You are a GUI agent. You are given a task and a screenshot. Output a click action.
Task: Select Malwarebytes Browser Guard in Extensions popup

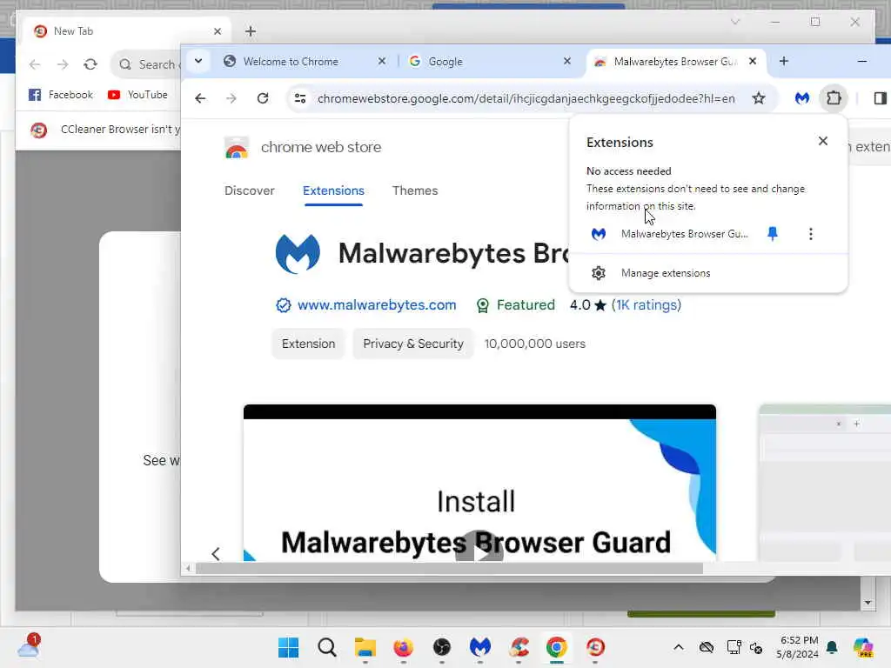point(684,233)
